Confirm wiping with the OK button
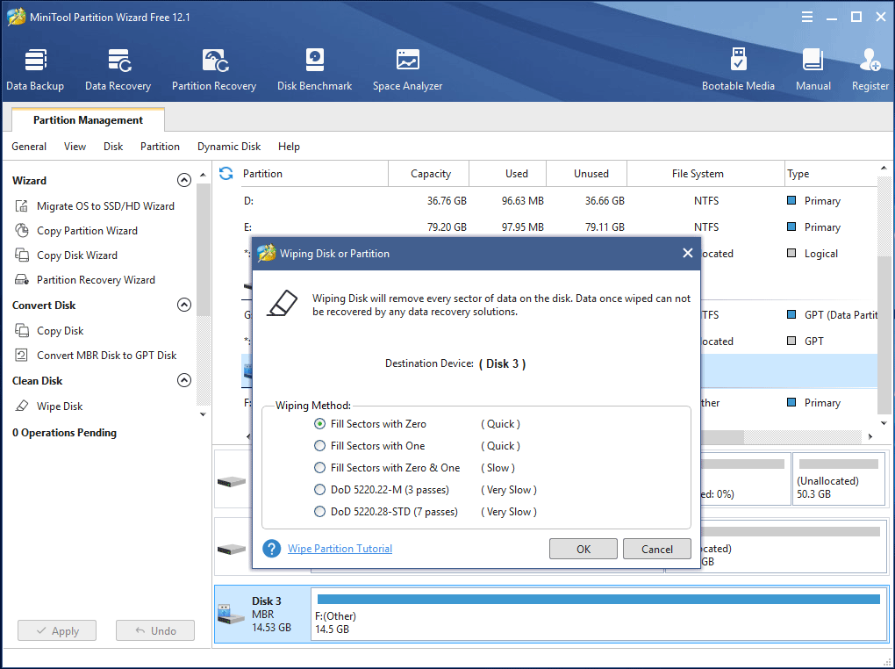 [584, 549]
